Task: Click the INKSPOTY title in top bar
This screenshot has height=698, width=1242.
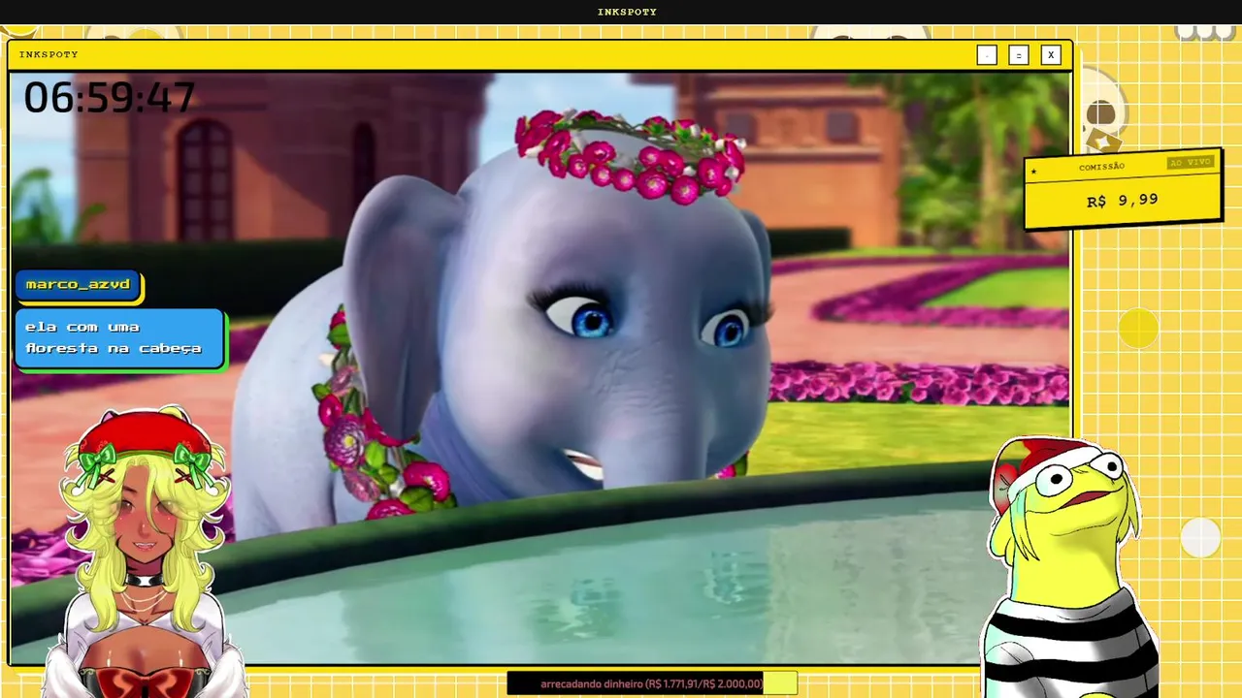Action: click(x=627, y=12)
